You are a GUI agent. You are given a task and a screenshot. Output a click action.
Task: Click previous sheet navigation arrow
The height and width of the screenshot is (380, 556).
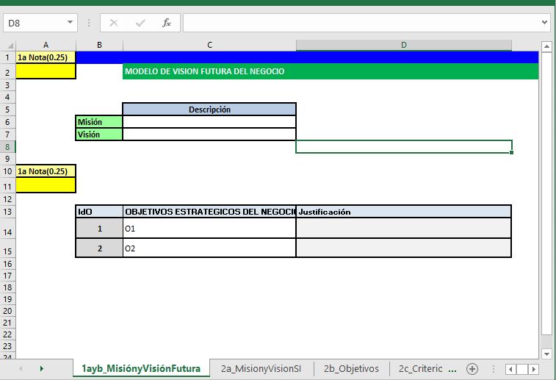coord(21,369)
